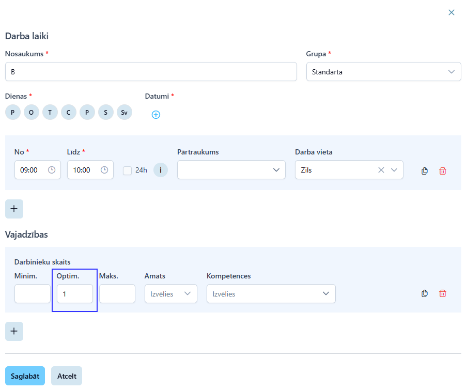Toggle the Sv day button
The image size is (467, 390).
point(124,112)
